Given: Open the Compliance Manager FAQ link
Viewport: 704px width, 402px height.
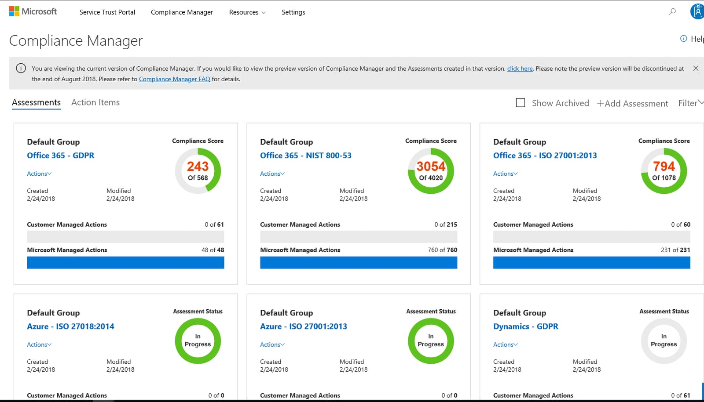Looking at the screenshot, I should [x=174, y=79].
